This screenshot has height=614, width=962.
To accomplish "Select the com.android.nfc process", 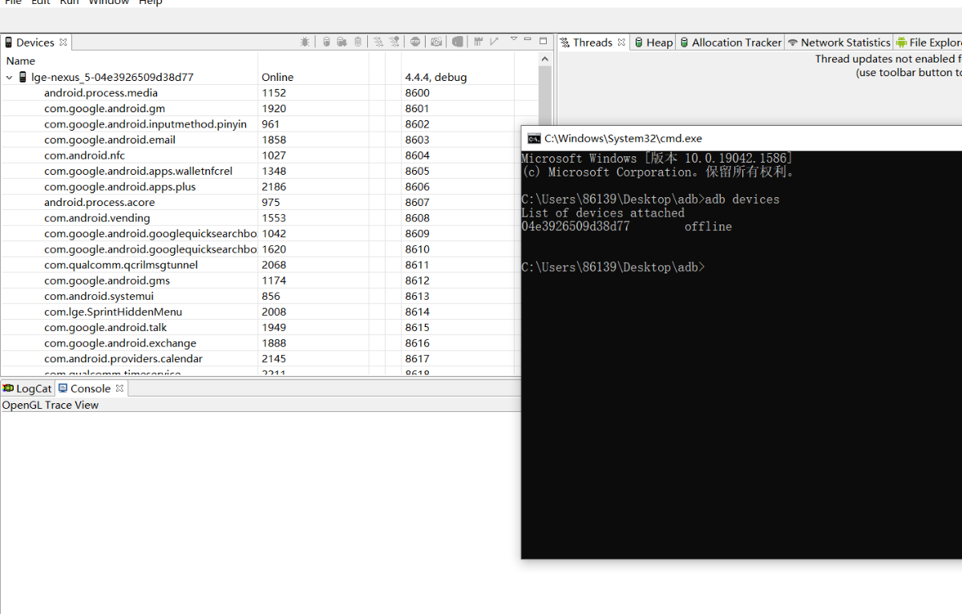I will click(x=84, y=156).
